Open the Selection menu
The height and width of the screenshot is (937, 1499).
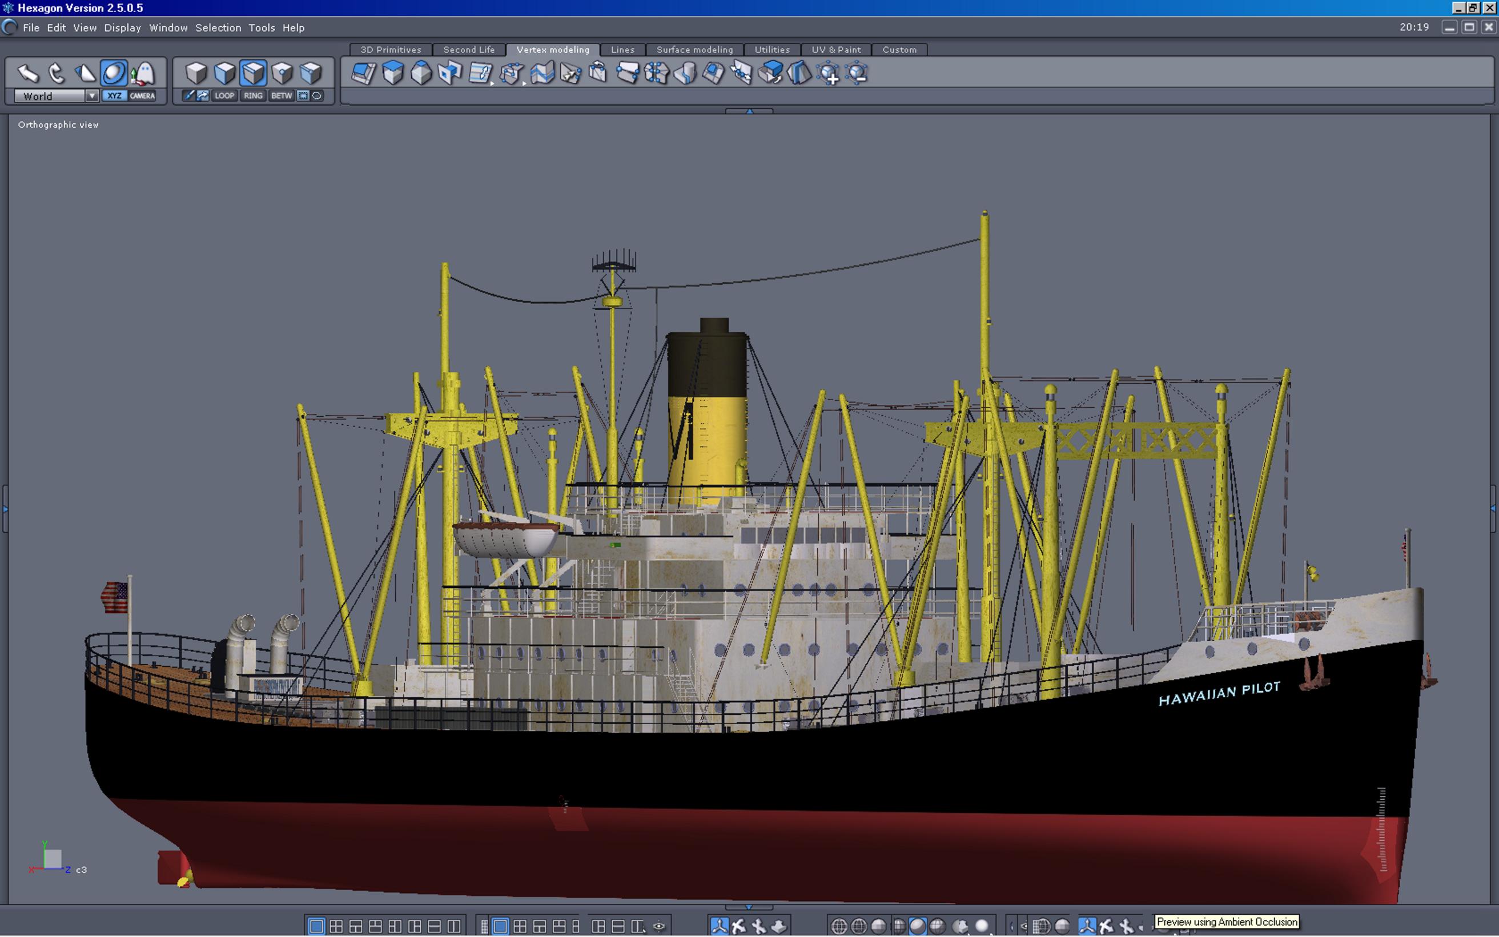(x=218, y=27)
